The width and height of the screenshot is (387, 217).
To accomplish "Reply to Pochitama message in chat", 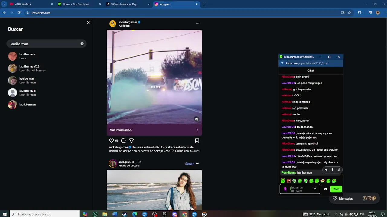I will 326,170.
